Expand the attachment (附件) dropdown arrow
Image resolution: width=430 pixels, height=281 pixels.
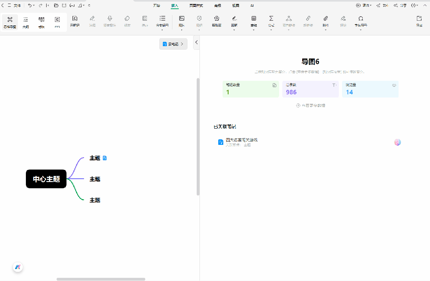click(326, 30)
